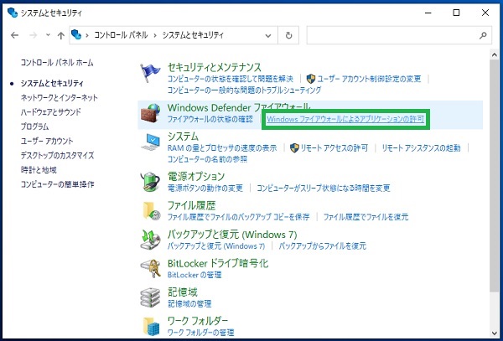503x341 pixels.
Task: Open セキュリティとメンテナンス heading link
Action: [x=215, y=67]
